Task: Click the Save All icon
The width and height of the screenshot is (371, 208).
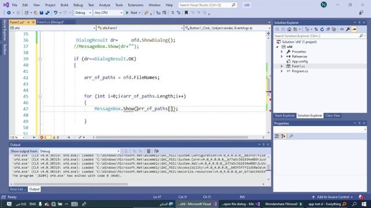Action: point(48,13)
